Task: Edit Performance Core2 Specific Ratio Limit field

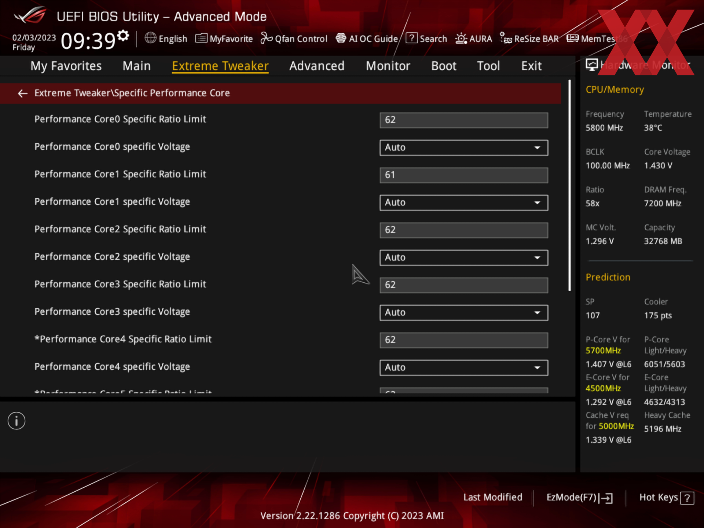Action: (464, 230)
